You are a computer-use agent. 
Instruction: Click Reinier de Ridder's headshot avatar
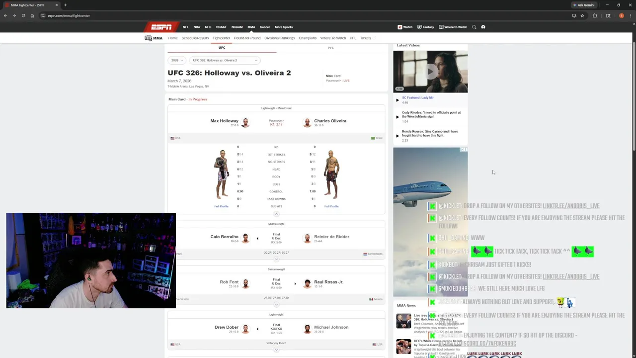click(x=307, y=238)
